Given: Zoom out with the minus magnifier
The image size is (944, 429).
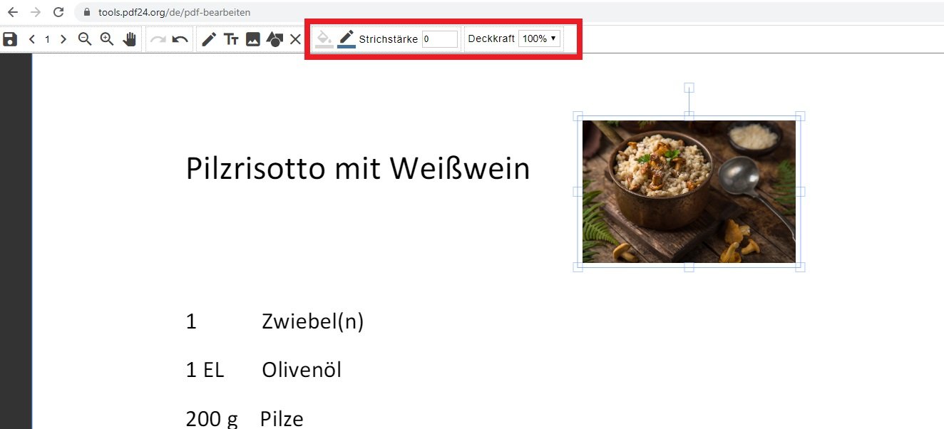Looking at the screenshot, I should point(85,39).
